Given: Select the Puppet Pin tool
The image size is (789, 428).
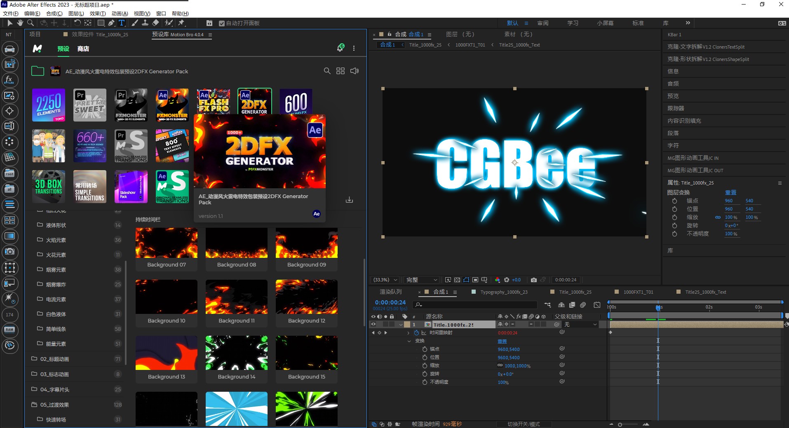Looking at the screenshot, I should (x=181, y=23).
